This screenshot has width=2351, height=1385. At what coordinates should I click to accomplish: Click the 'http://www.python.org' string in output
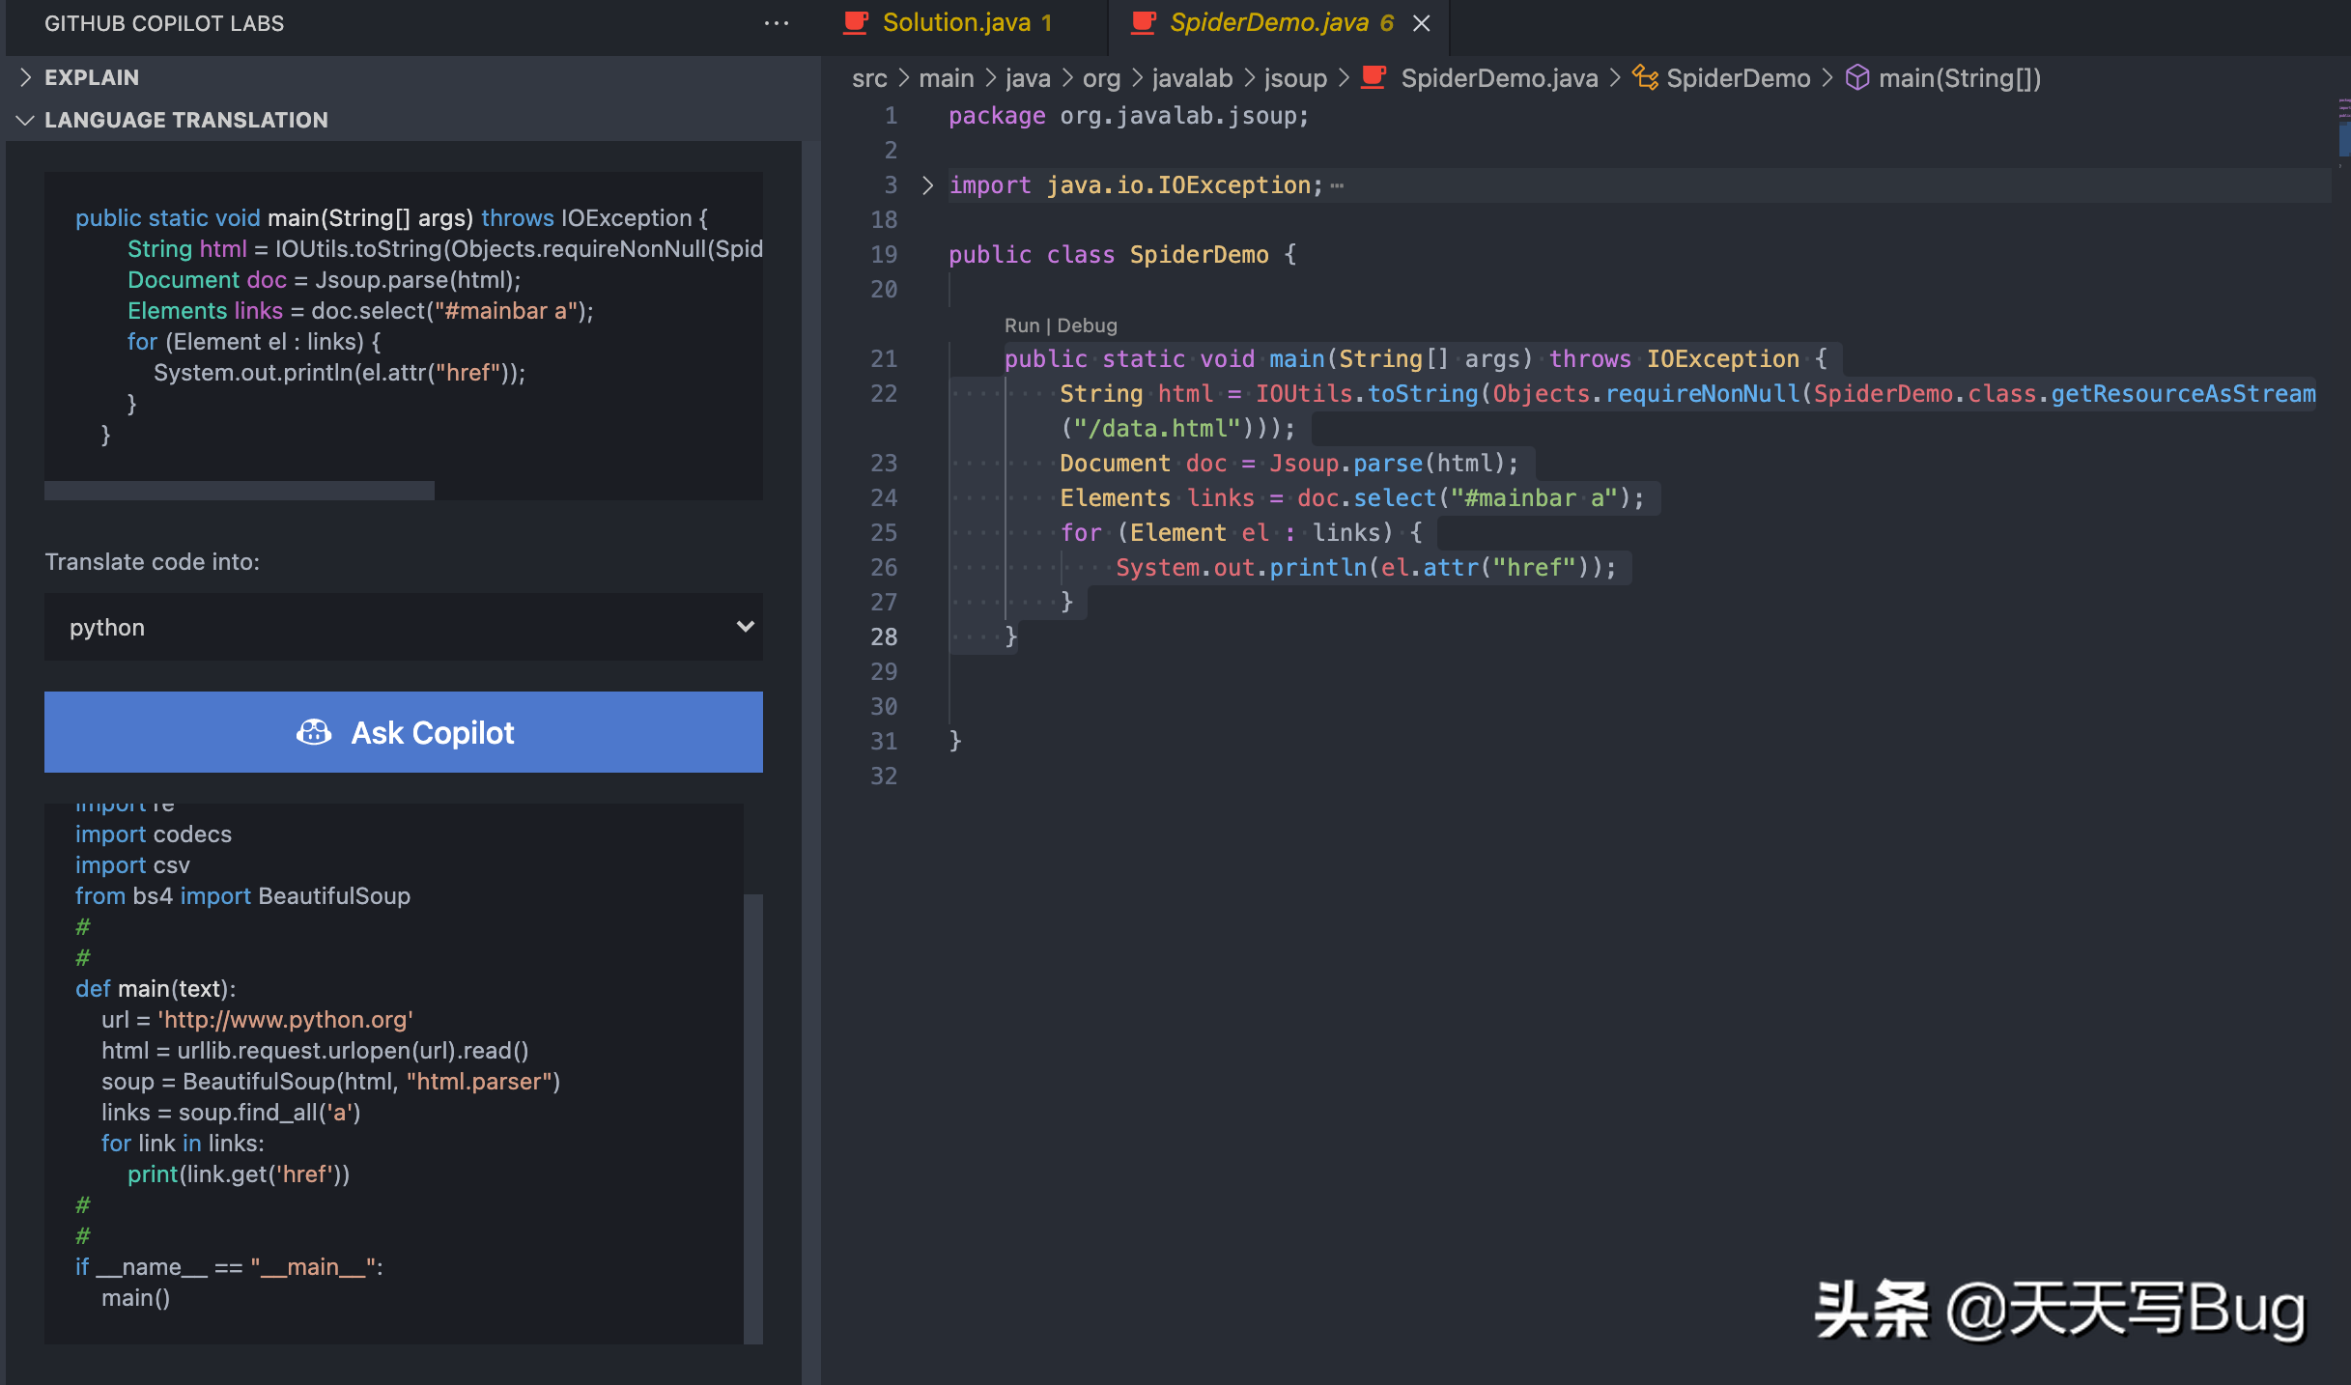(286, 1020)
